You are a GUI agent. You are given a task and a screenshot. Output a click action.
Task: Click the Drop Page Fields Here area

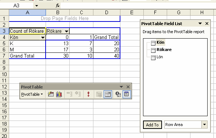tap(65, 19)
